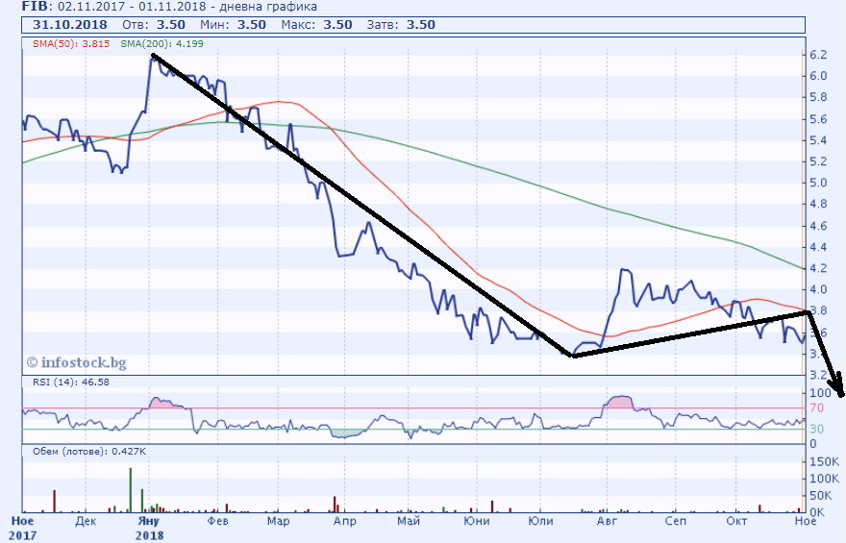Screen dimensions: 846x543
Task: Click the 'Окт' month label
Action: [x=736, y=522]
